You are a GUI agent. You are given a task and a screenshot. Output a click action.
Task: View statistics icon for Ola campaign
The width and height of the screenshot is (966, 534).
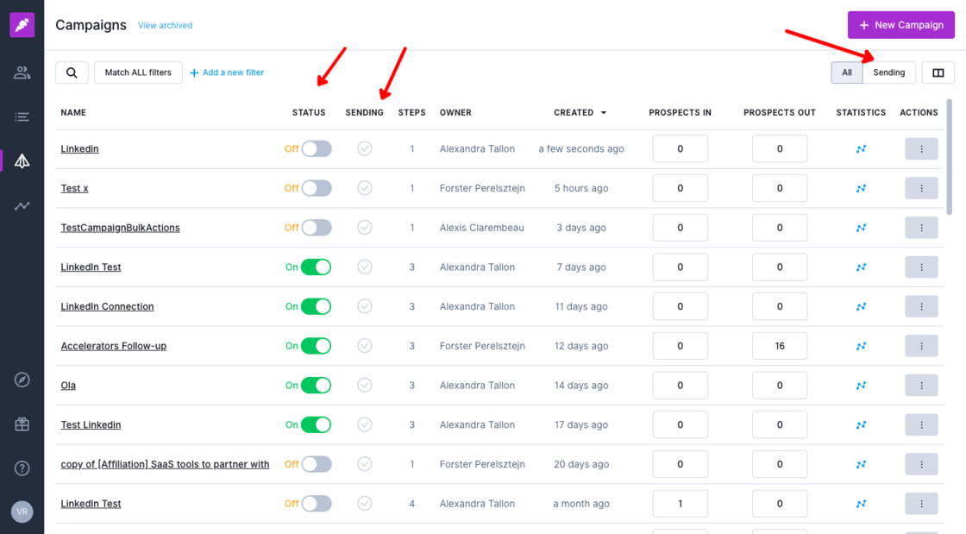pos(861,385)
